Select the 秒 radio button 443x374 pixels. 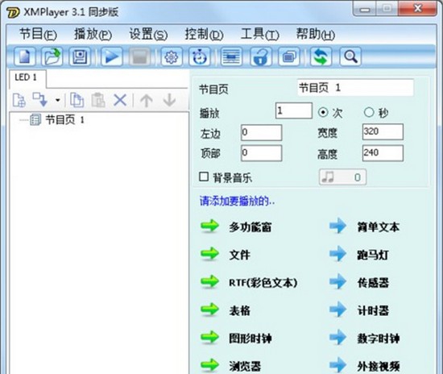click(369, 112)
